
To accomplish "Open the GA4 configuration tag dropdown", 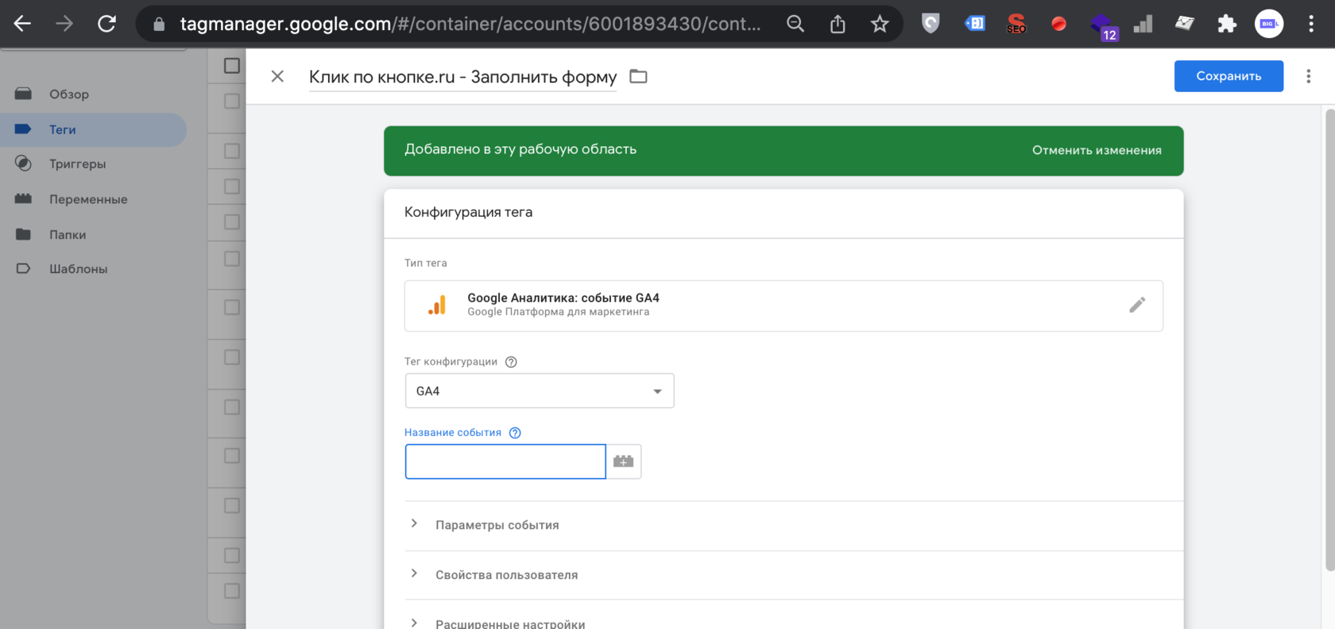I will (x=540, y=391).
